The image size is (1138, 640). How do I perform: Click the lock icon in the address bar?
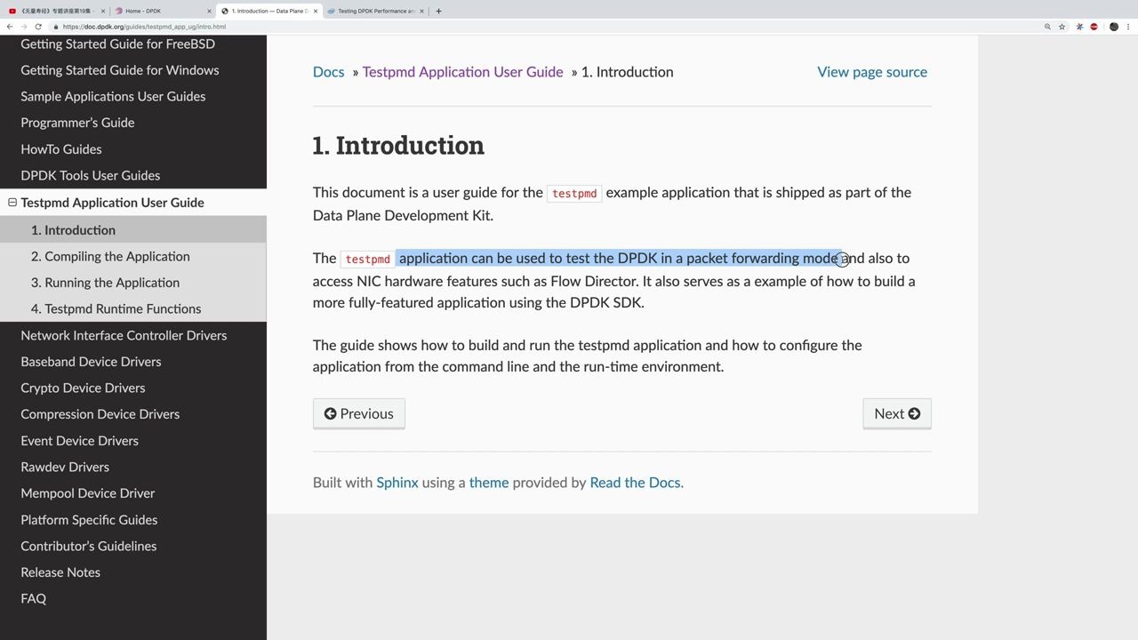pos(56,27)
